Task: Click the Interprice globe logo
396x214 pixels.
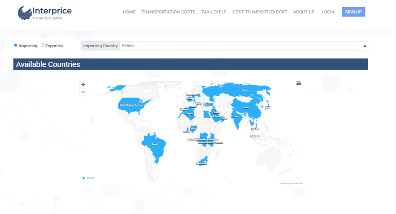Action: point(25,13)
